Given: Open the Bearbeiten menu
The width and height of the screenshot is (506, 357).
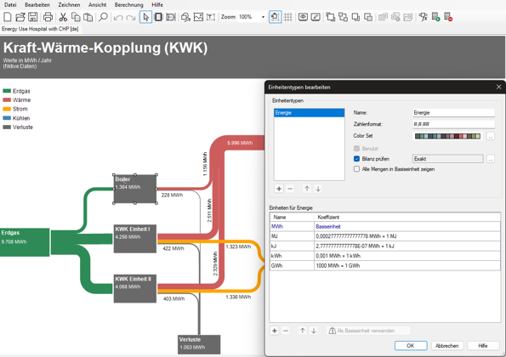Looking at the screenshot, I should point(37,5).
